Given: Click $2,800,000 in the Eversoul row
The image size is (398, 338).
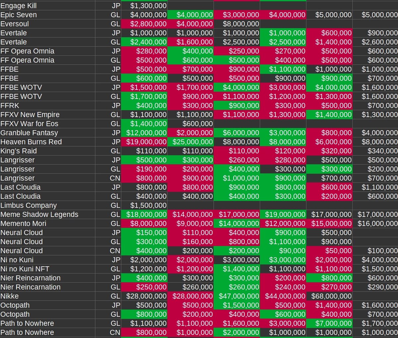Looking at the screenshot, I should [x=144, y=24].
